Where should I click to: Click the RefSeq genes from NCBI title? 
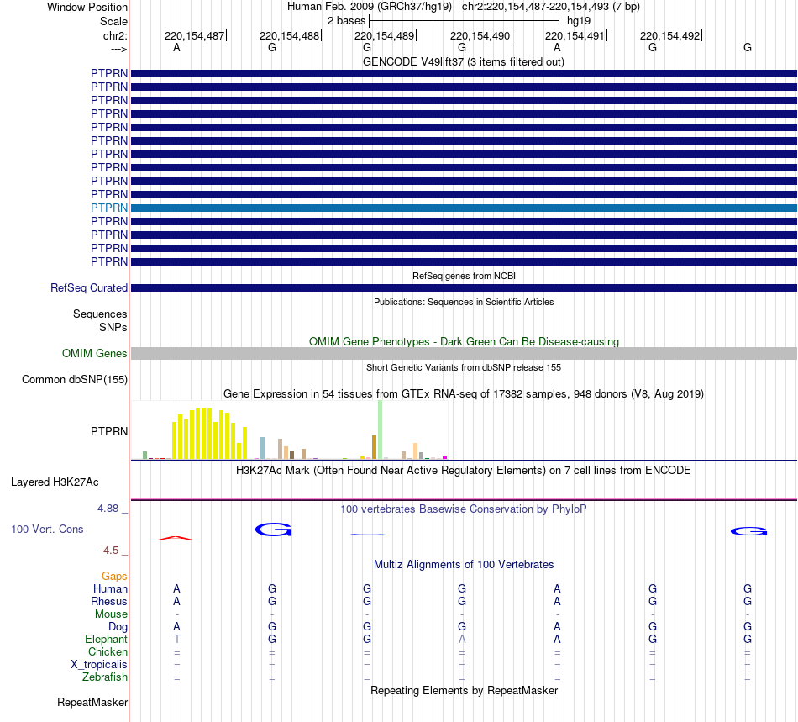pyautogui.click(x=464, y=276)
